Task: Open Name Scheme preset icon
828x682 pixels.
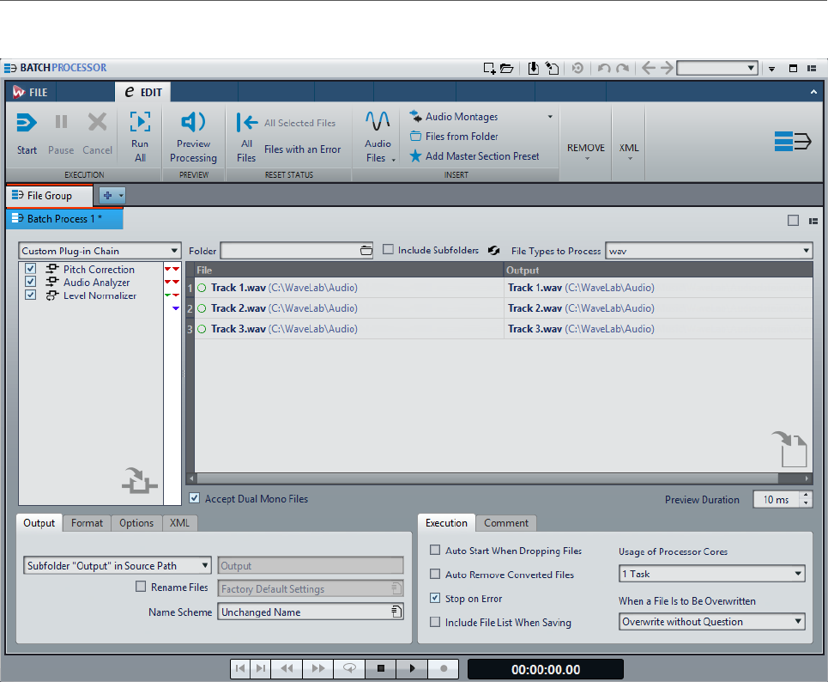Action: [x=396, y=612]
